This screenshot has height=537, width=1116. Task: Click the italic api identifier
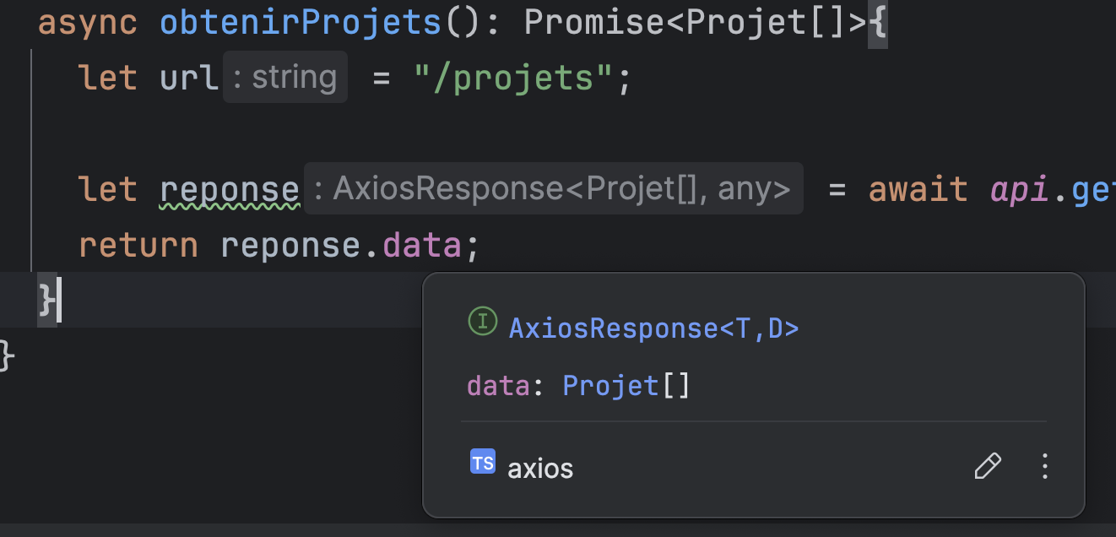click(1019, 189)
